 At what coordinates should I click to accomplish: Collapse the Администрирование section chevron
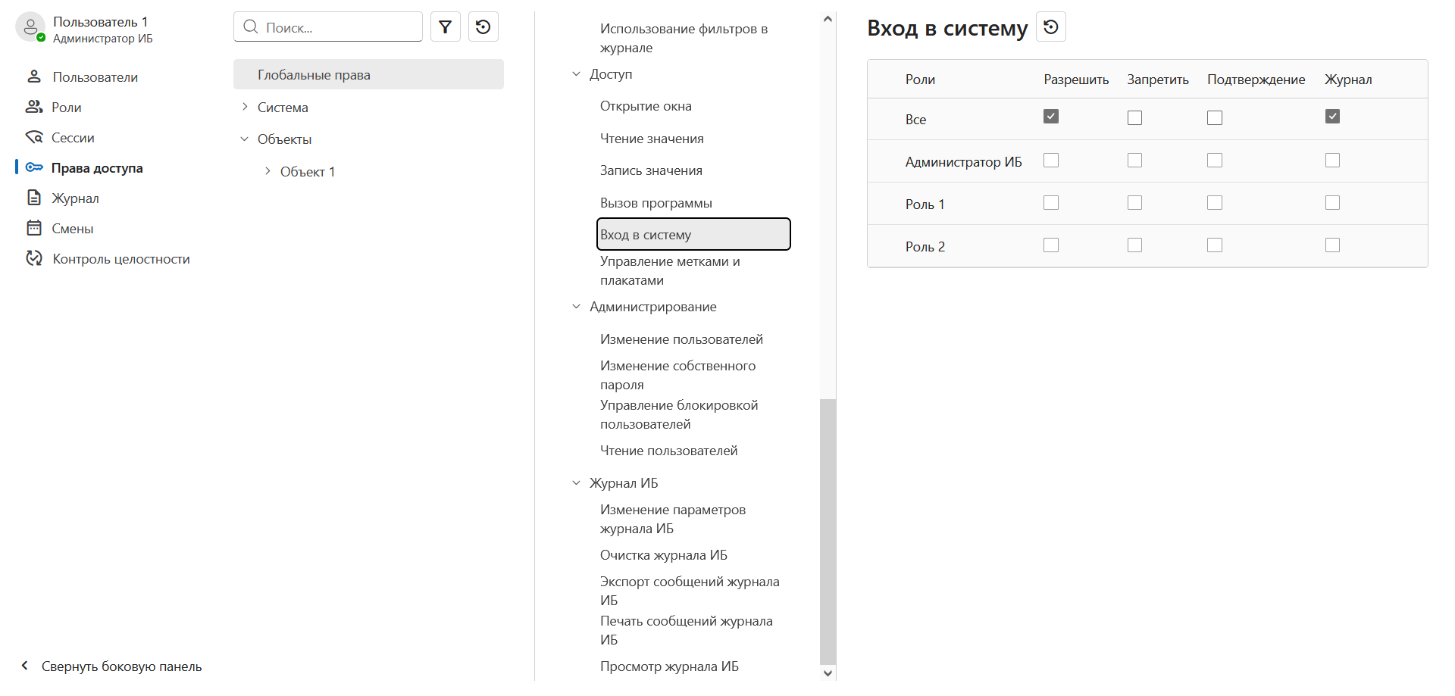coord(576,307)
